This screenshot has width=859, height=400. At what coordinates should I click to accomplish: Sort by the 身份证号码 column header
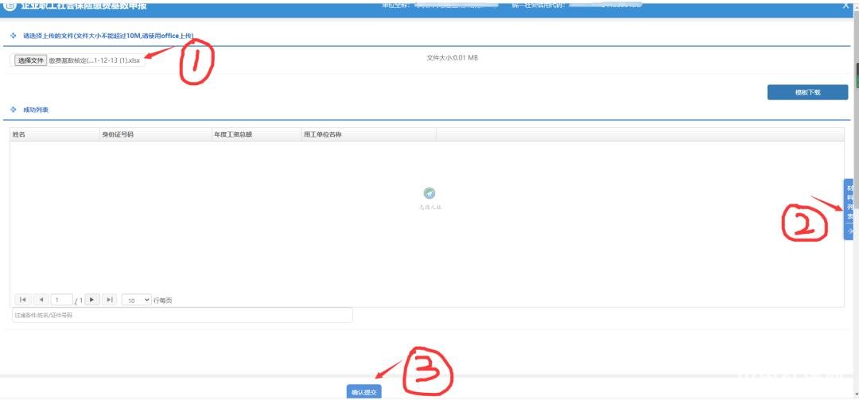point(118,134)
